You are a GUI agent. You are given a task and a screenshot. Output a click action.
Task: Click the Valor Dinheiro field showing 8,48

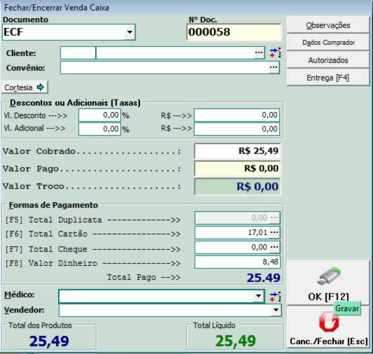237,262
